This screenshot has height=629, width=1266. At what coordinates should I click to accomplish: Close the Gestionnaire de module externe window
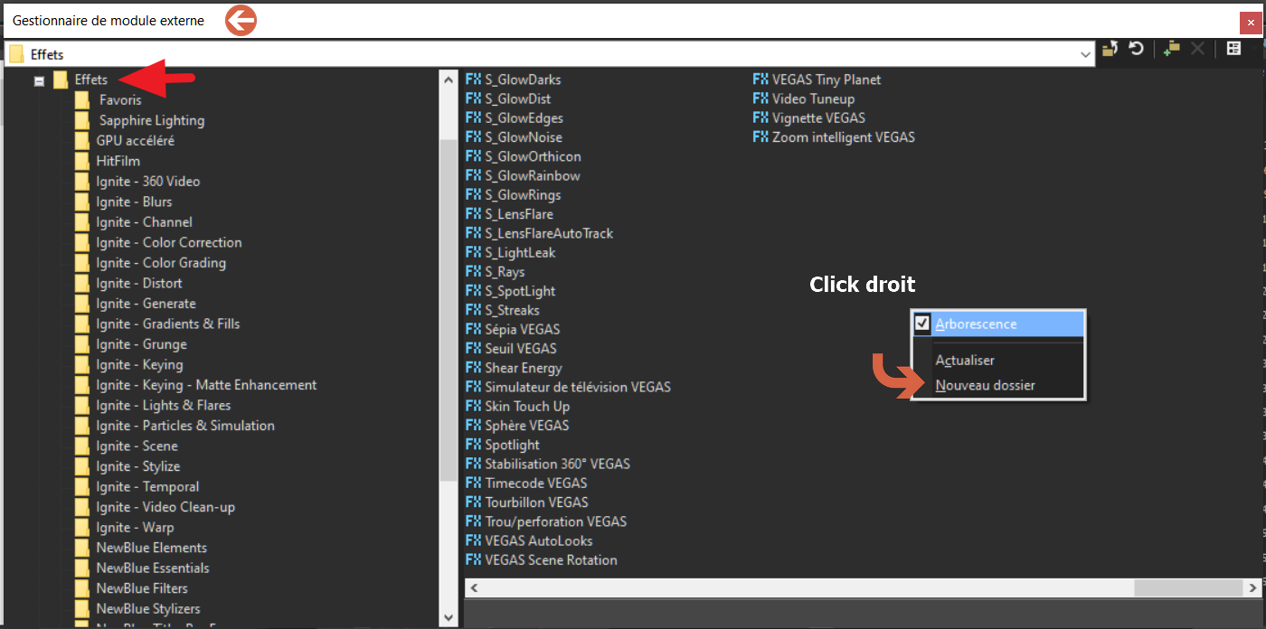coord(1251,22)
